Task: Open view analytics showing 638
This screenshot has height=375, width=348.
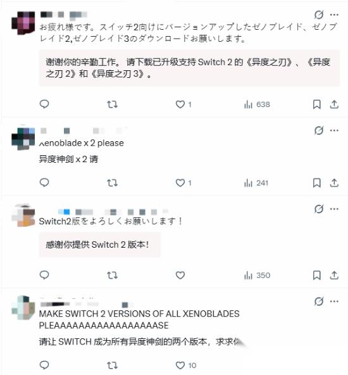Action: [257, 105]
